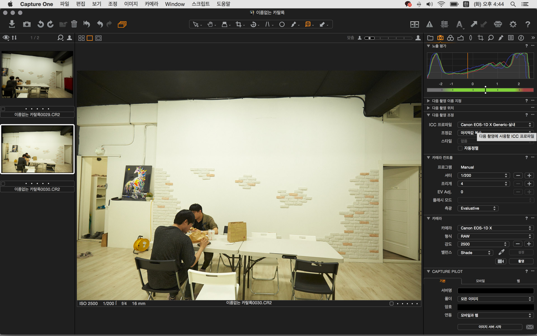Select the hand pan tool

click(x=210, y=24)
